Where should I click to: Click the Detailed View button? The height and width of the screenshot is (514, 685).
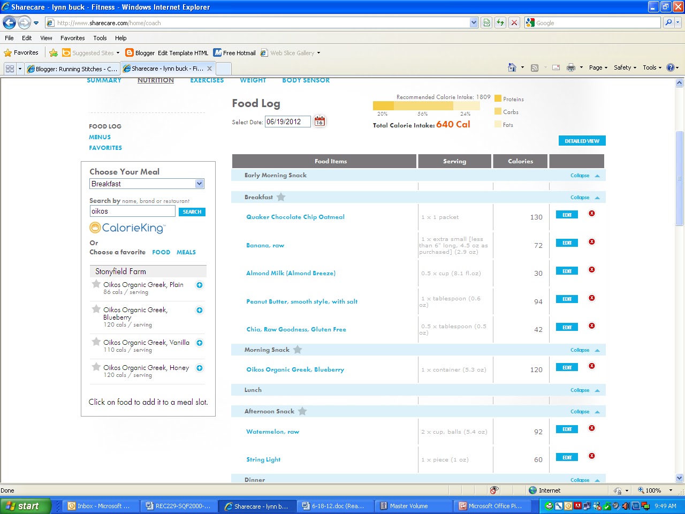point(582,141)
